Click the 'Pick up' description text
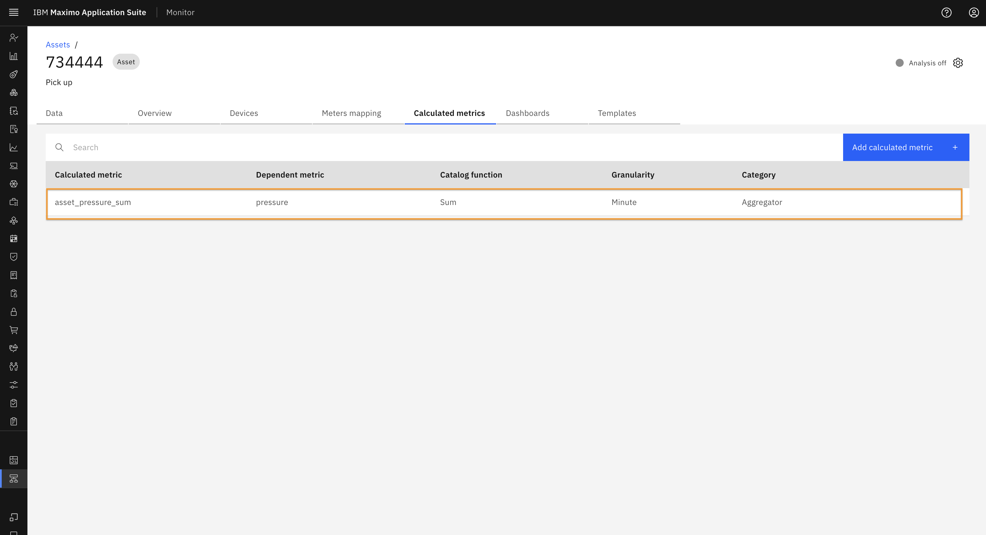Screen dimensions: 986x535 (x=59, y=83)
